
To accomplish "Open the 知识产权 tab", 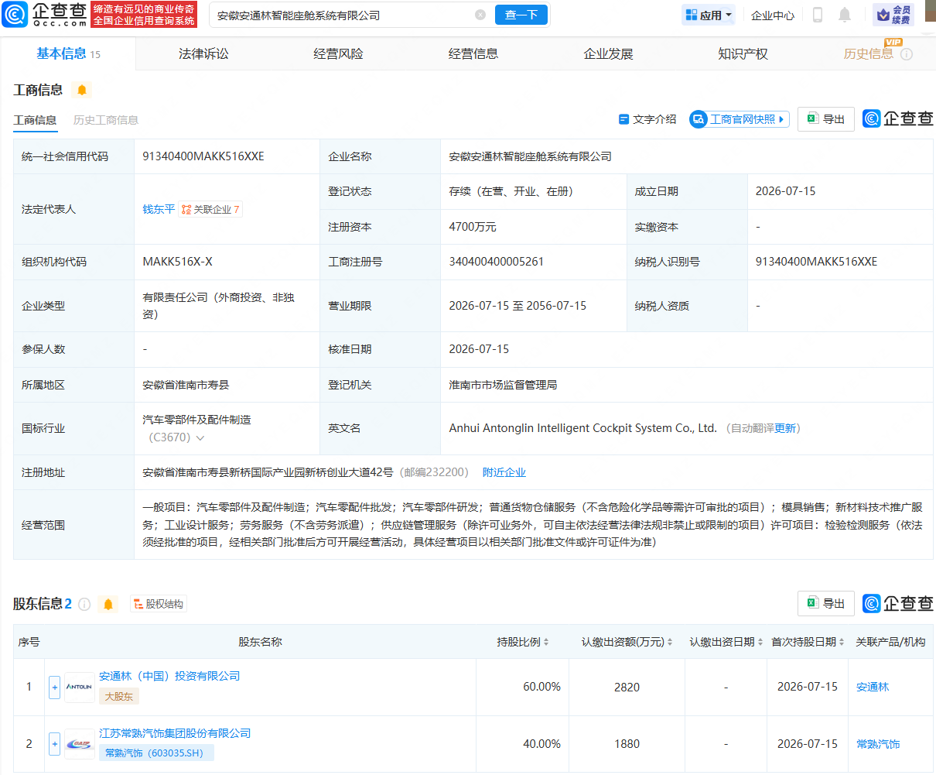I will pyautogui.click(x=743, y=53).
